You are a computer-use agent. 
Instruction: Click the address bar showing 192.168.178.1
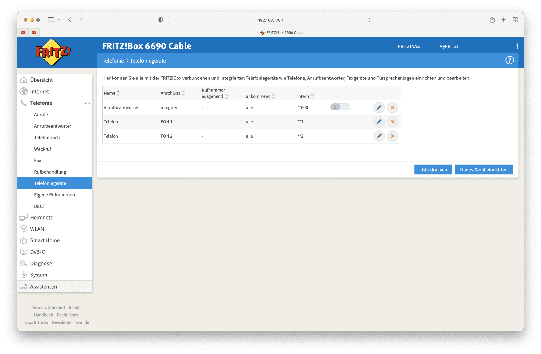coord(270,20)
